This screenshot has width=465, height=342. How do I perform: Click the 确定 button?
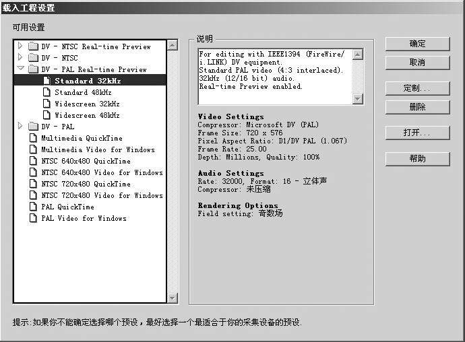click(x=418, y=44)
